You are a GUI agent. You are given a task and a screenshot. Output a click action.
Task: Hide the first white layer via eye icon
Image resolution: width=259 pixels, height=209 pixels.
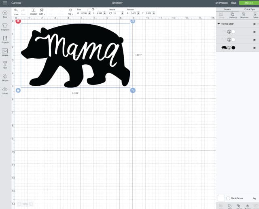point(255,32)
